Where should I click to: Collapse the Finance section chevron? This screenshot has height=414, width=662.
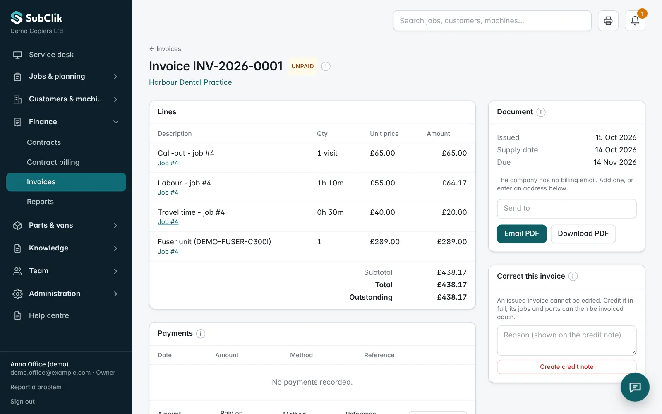[116, 122]
